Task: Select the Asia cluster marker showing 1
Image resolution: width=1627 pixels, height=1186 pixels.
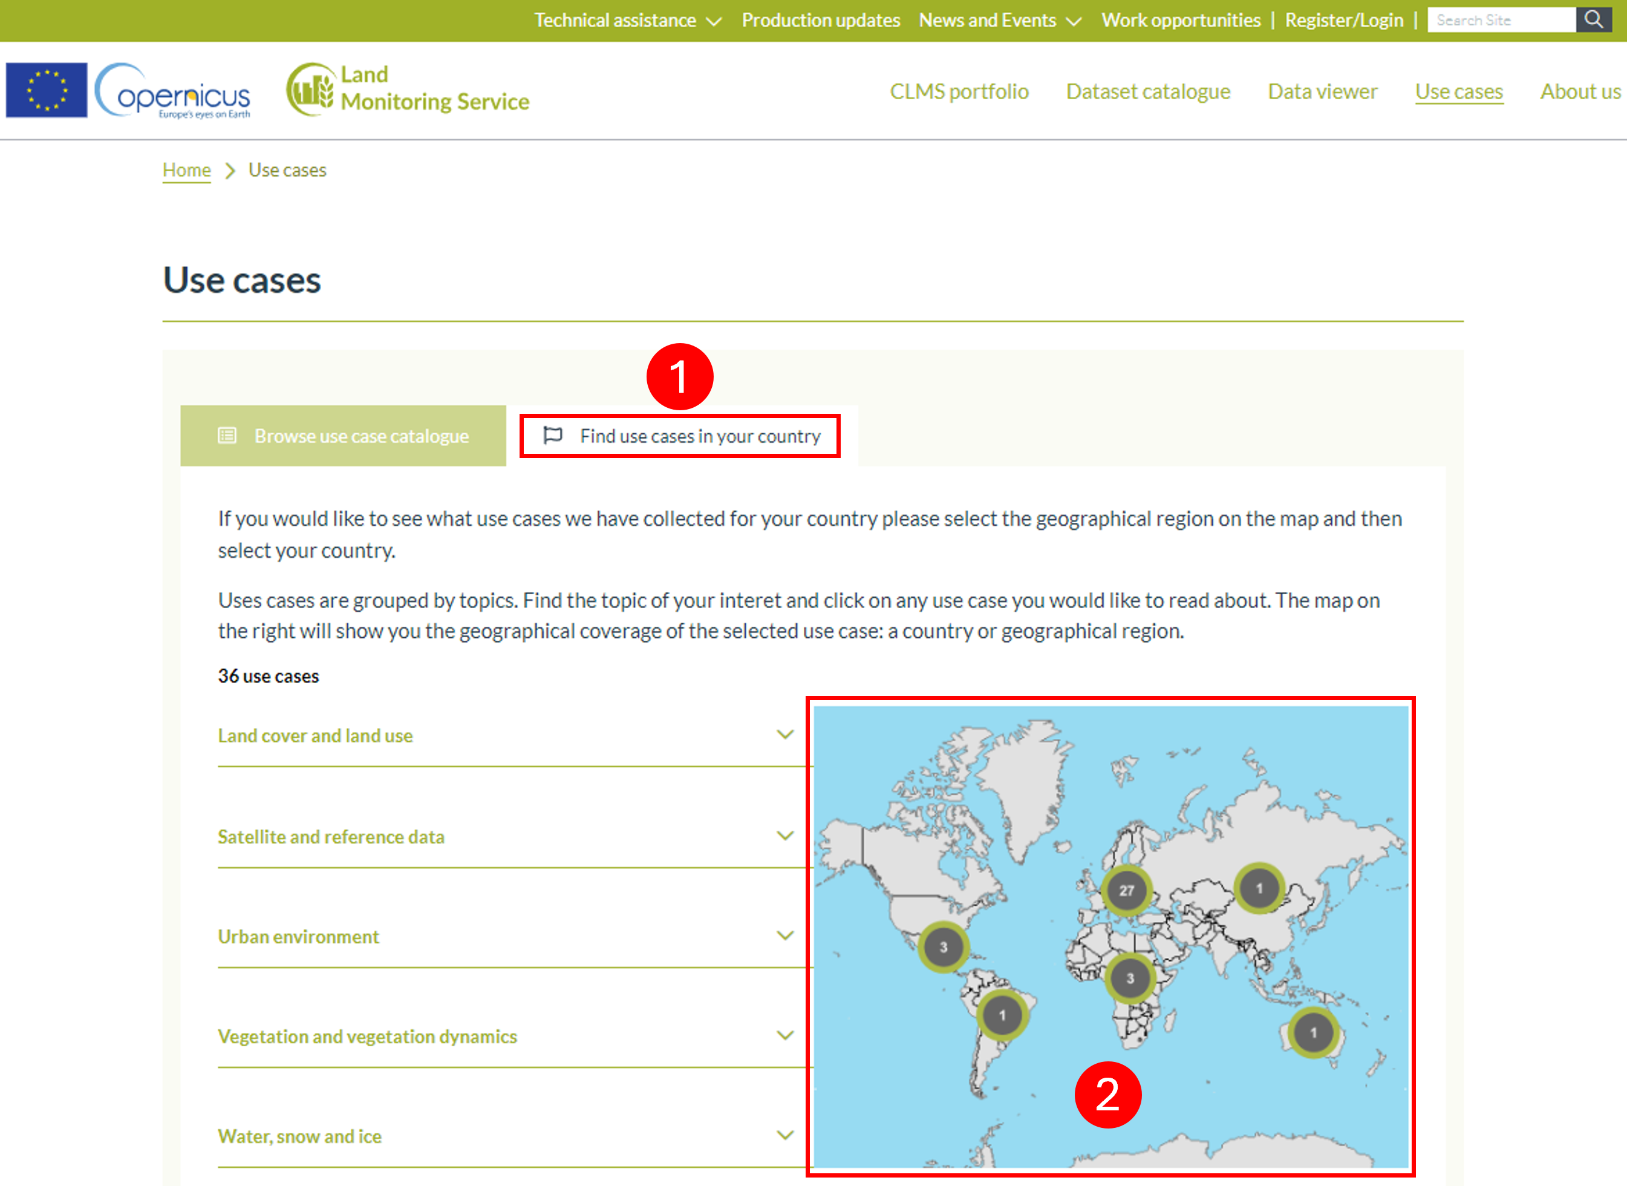Action: [1259, 888]
